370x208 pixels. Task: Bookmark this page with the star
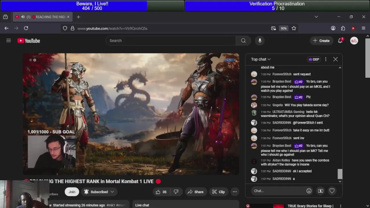[294, 28]
